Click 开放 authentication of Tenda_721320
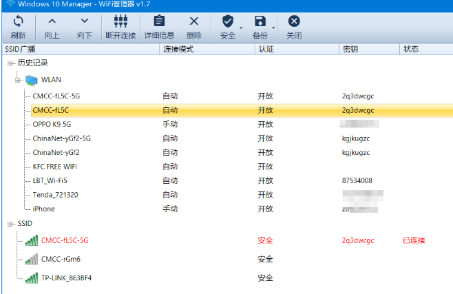Screen dimensions: 453x294 tap(266, 196)
